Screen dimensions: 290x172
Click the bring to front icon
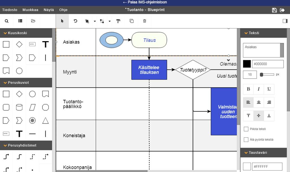tap(87, 21)
